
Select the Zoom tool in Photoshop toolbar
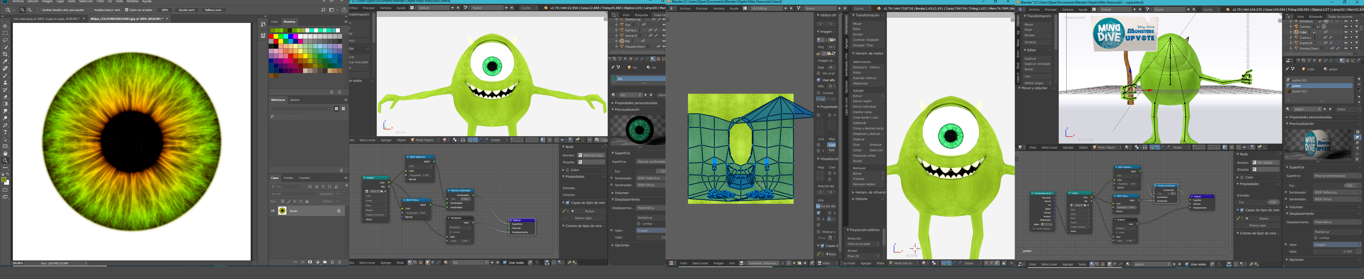5,161
